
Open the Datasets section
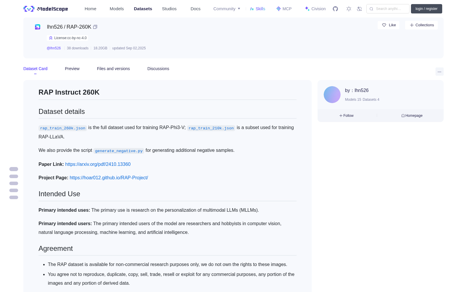(x=143, y=9)
